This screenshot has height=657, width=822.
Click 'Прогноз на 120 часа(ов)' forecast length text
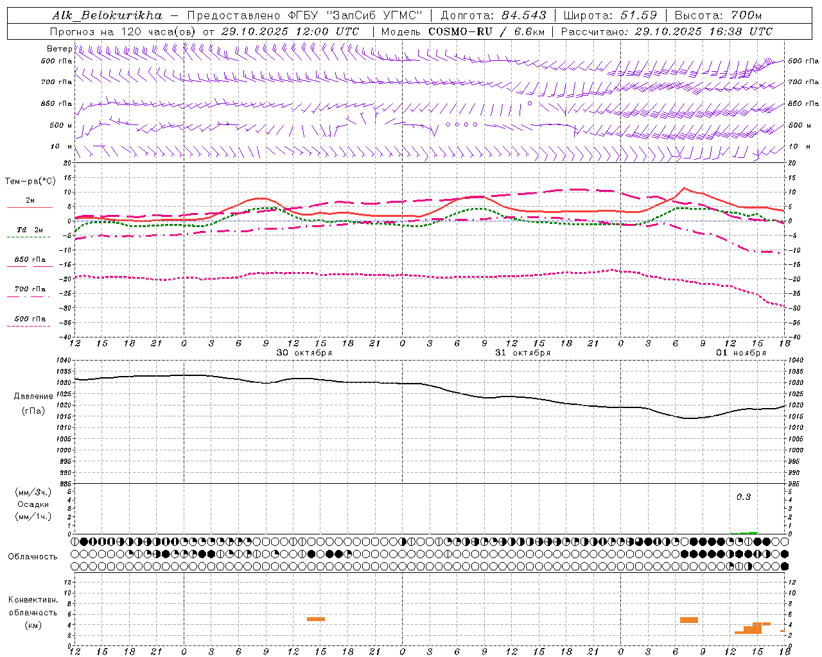(123, 31)
